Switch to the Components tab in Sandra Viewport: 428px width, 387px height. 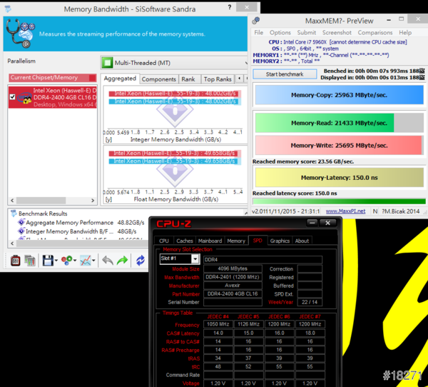pos(158,79)
